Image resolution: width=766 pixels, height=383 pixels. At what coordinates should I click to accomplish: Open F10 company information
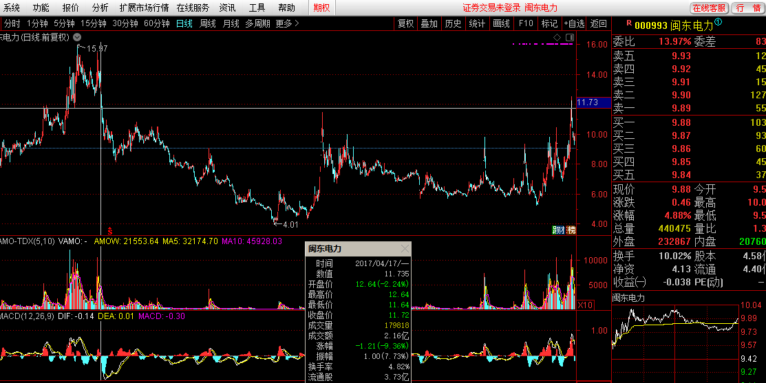pos(526,23)
